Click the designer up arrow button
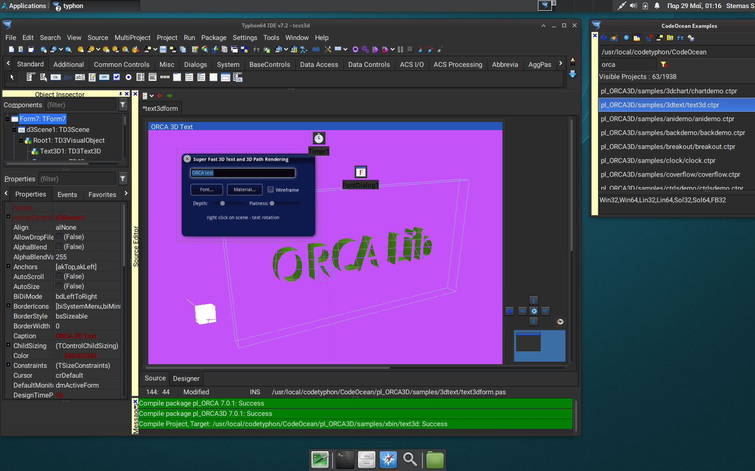Viewport: 755px width, 471px height. coord(533,300)
